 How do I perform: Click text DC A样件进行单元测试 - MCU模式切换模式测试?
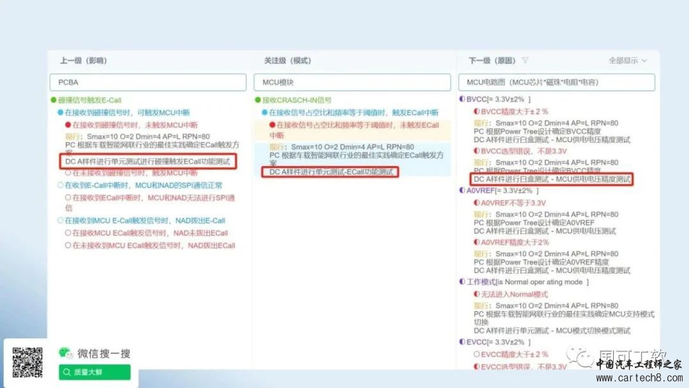[x=552, y=331]
